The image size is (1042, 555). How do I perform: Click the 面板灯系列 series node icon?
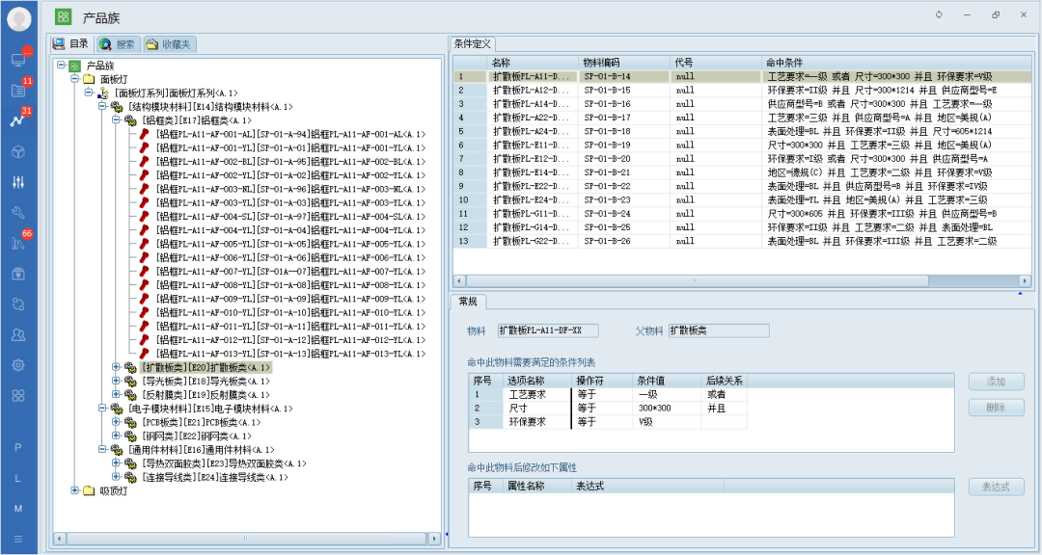[x=103, y=92]
